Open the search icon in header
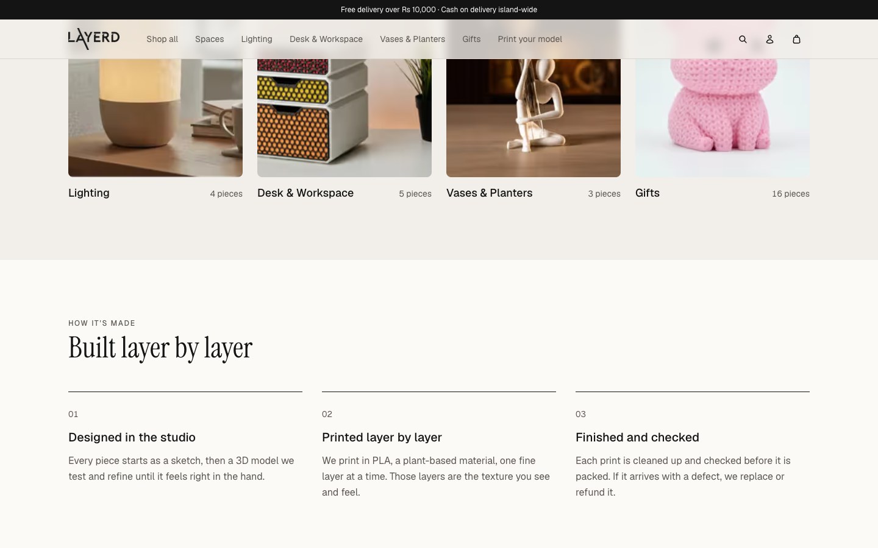The height and width of the screenshot is (548, 878). tap(743, 39)
